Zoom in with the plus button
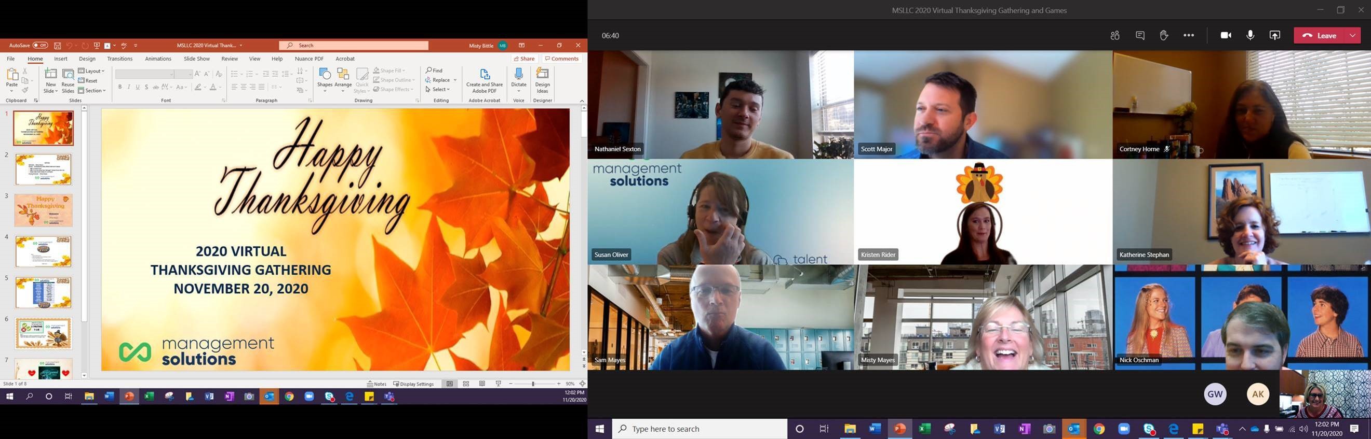The image size is (1371, 439). pos(559,384)
